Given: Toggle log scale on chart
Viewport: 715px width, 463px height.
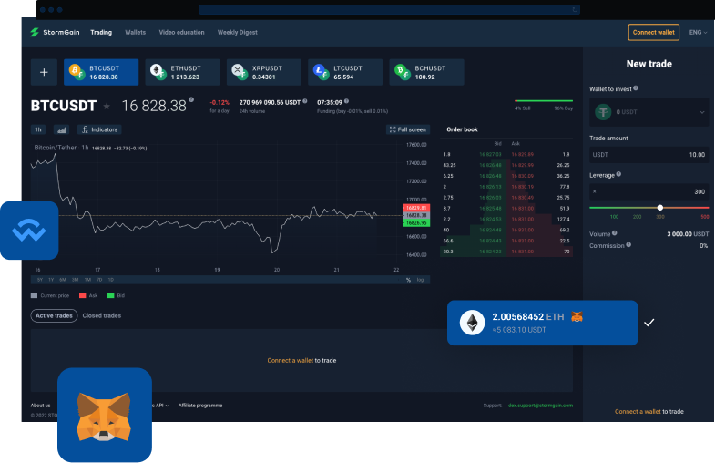Looking at the screenshot, I should tap(420, 280).
